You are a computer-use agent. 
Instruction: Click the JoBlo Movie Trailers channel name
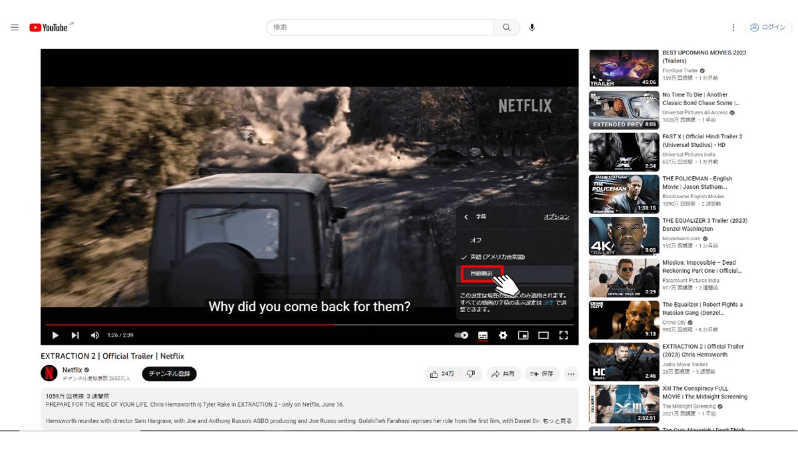pos(686,364)
